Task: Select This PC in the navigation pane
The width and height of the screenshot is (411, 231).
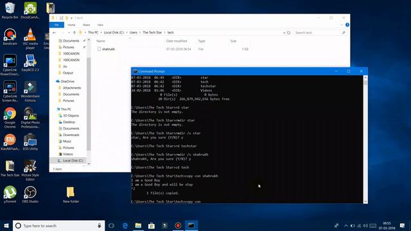Action: 66,109
